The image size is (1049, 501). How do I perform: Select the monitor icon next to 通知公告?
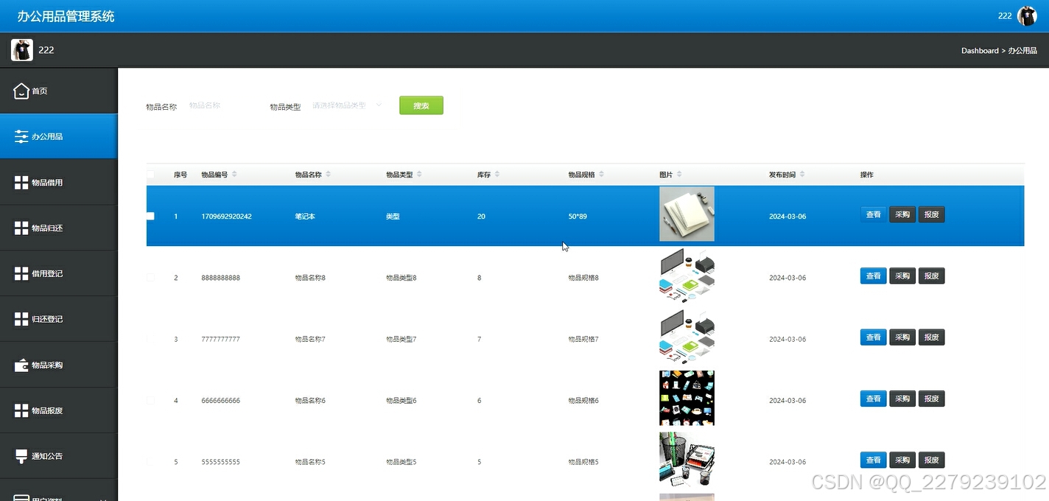(x=21, y=455)
